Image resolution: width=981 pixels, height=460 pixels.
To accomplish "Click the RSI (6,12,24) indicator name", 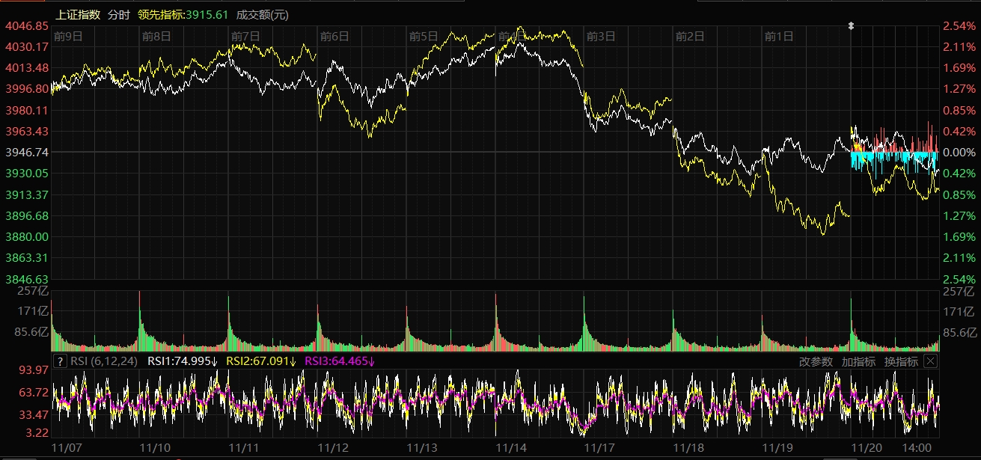I will pos(105,362).
